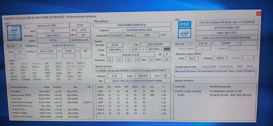Click the Secure Boot label
The width and height of the screenshot is (273, 126).
(x=226, y=67)
